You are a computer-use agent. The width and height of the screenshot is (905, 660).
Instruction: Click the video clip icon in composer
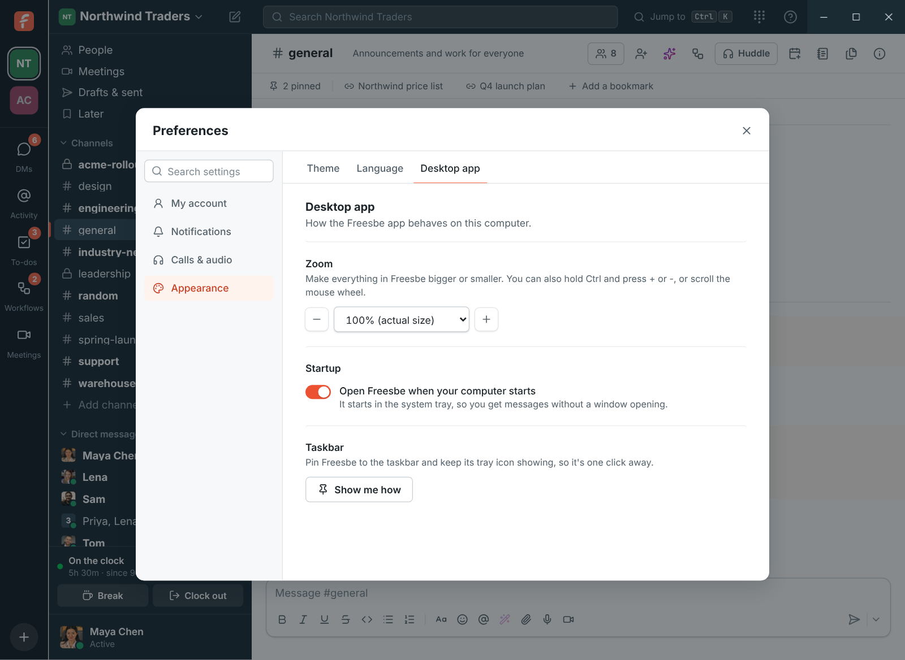tap(568, 619)
